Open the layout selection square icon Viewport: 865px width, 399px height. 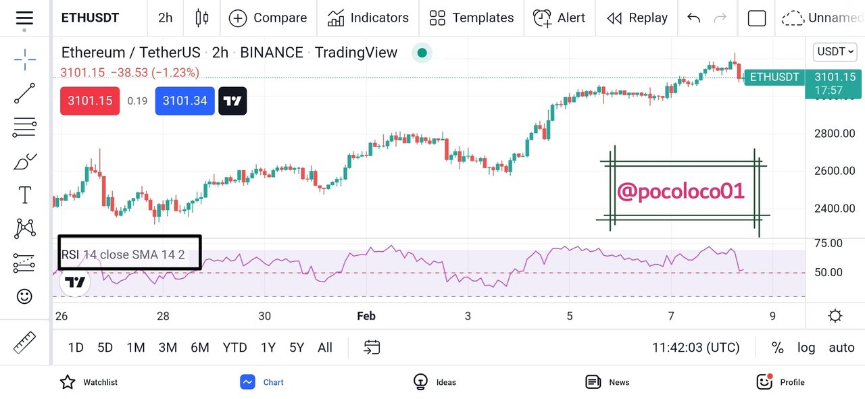point(757,18)
